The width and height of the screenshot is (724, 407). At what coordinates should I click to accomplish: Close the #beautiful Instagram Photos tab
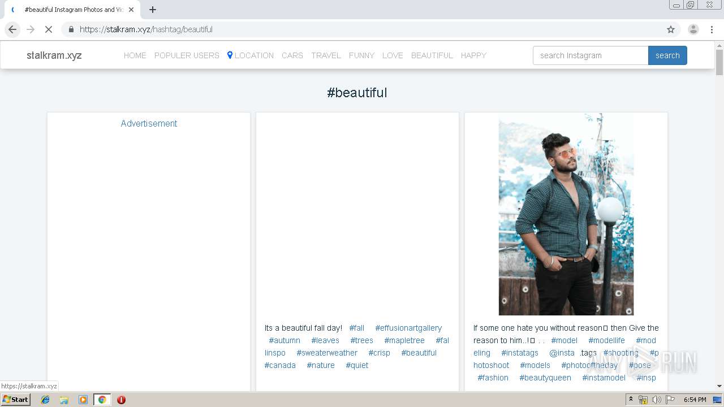click(x=131, y=10)
